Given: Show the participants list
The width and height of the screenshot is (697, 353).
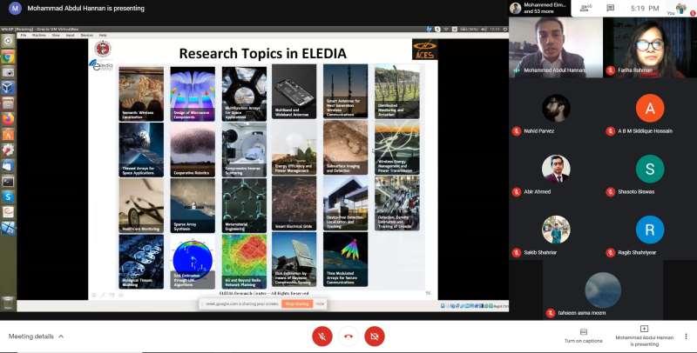Looking at the screenshot, I should coord(585,9).
